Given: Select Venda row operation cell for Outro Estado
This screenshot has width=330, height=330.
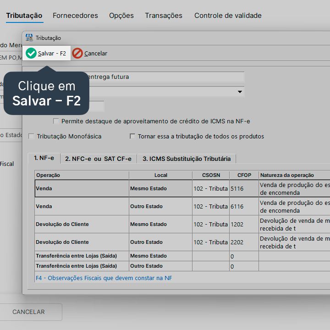Looking at the screenshot, I should coord(82,206).
